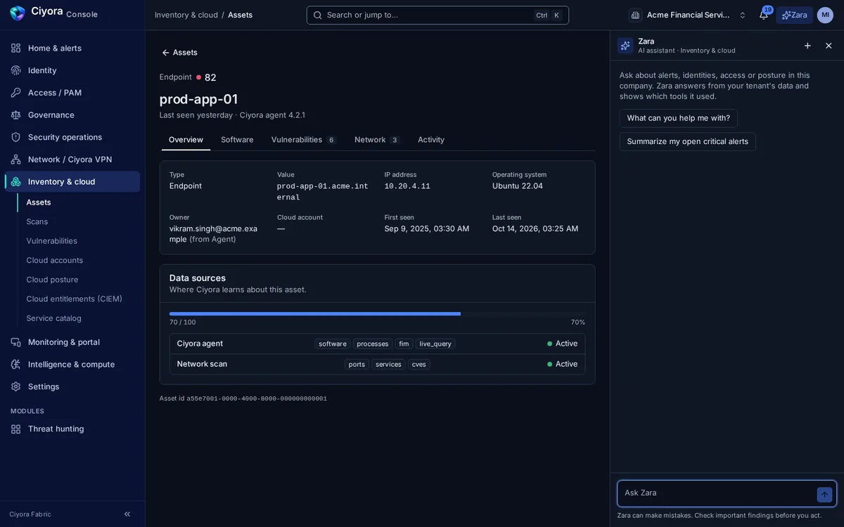This screenshot has height=527, width=844.
Task: Click the search magnifier icon
Action: [x=318, y=15]
